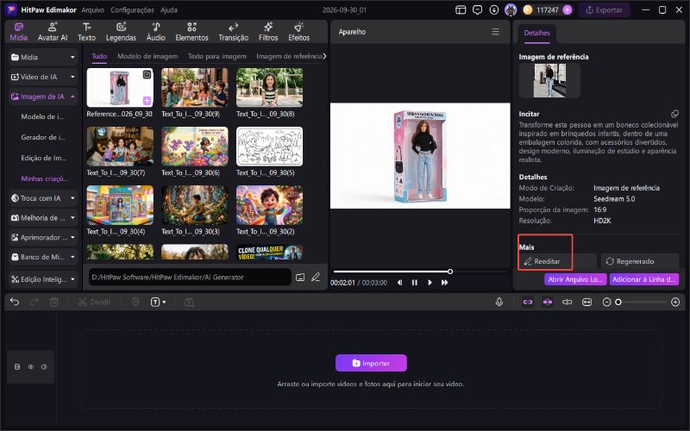Select the Tudo tab
Image resolution: width=690 pixels, height=431 pixels.
coord(99,56)
